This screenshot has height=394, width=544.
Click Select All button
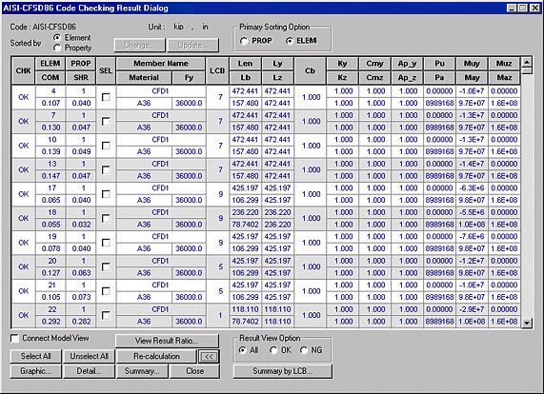click(36, 356)
